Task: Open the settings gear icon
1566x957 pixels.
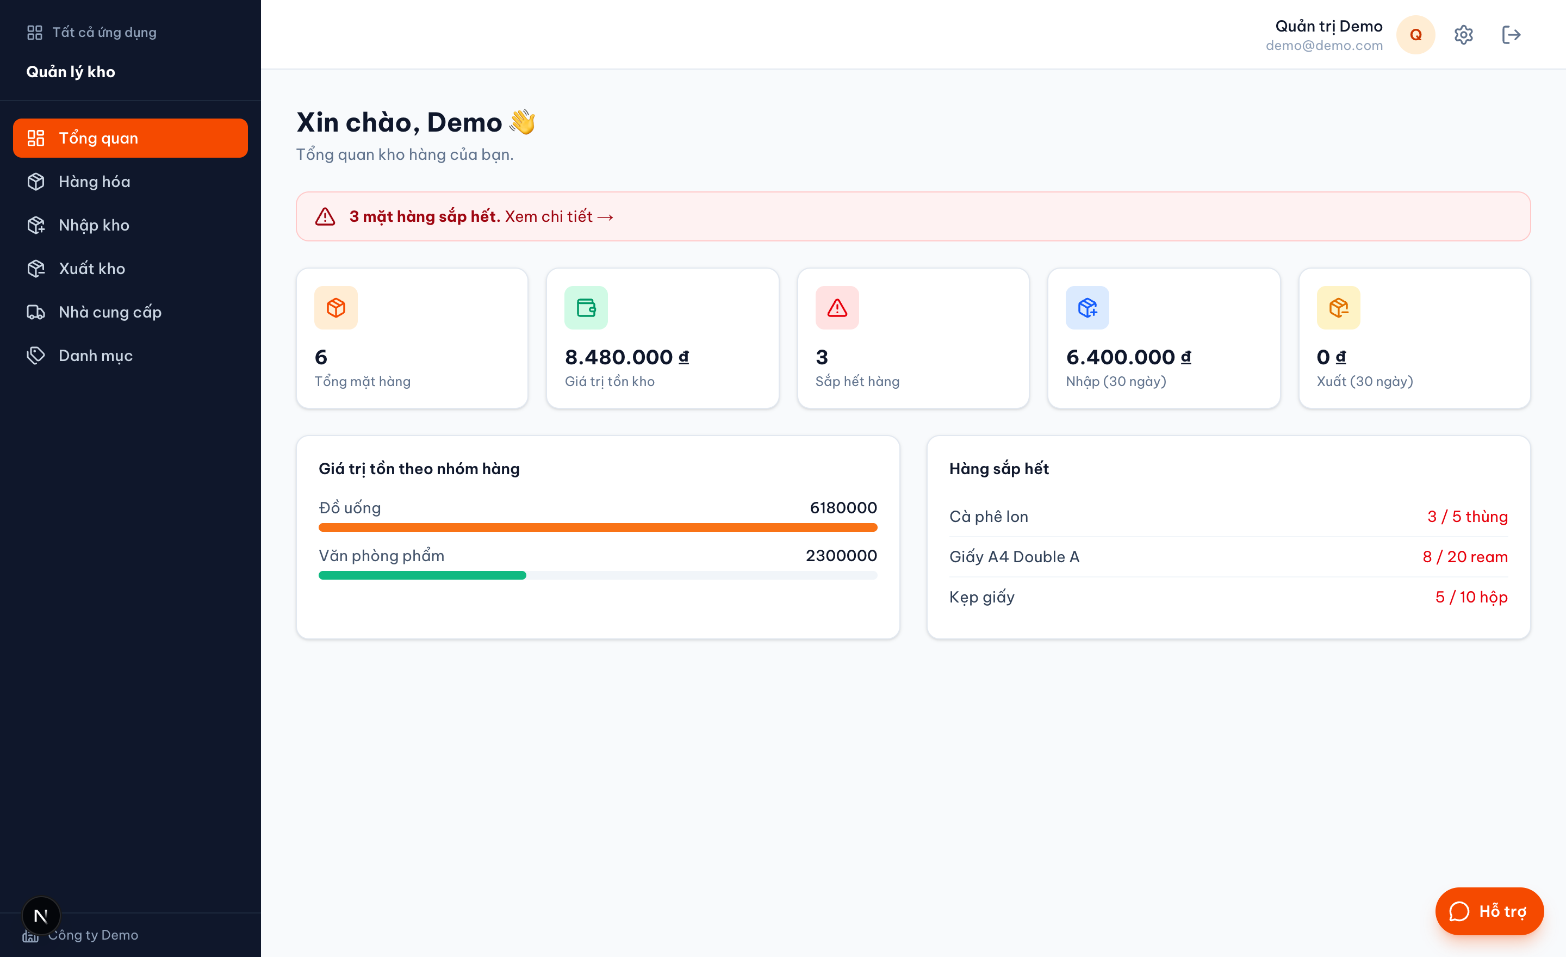Action: (x=1463, y=35)
